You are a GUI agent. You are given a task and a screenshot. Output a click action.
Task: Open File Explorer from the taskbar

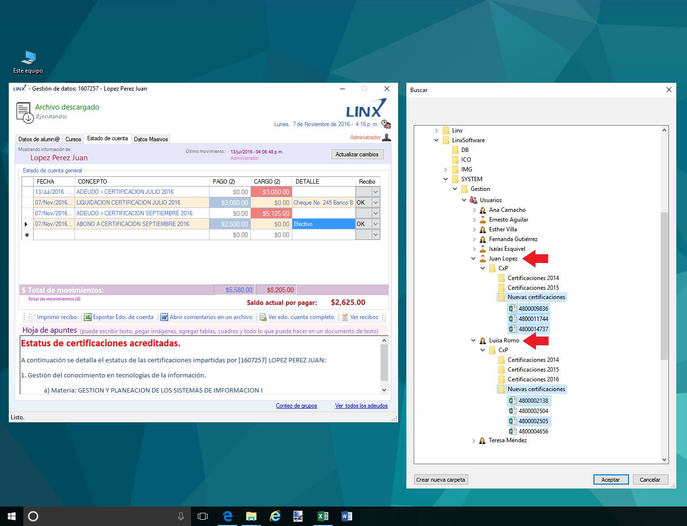tap(251, 516)
